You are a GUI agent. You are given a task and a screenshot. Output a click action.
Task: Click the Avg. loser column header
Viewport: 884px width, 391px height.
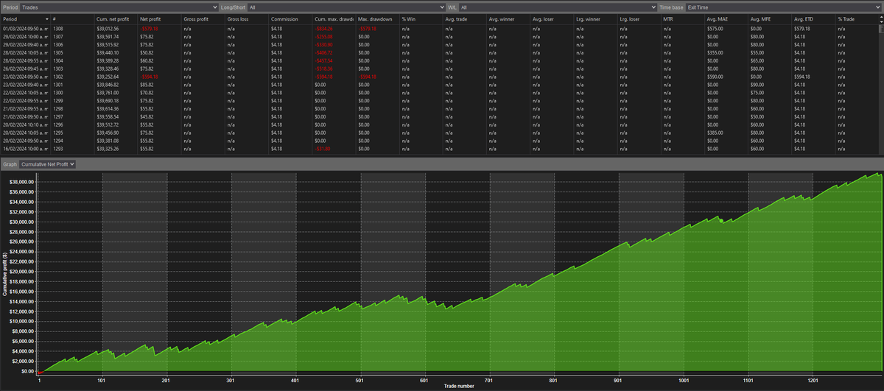(552, 18)
